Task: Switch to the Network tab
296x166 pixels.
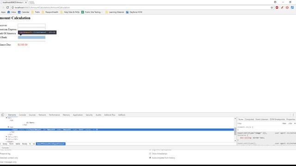Action: click(x=42, y=115)
